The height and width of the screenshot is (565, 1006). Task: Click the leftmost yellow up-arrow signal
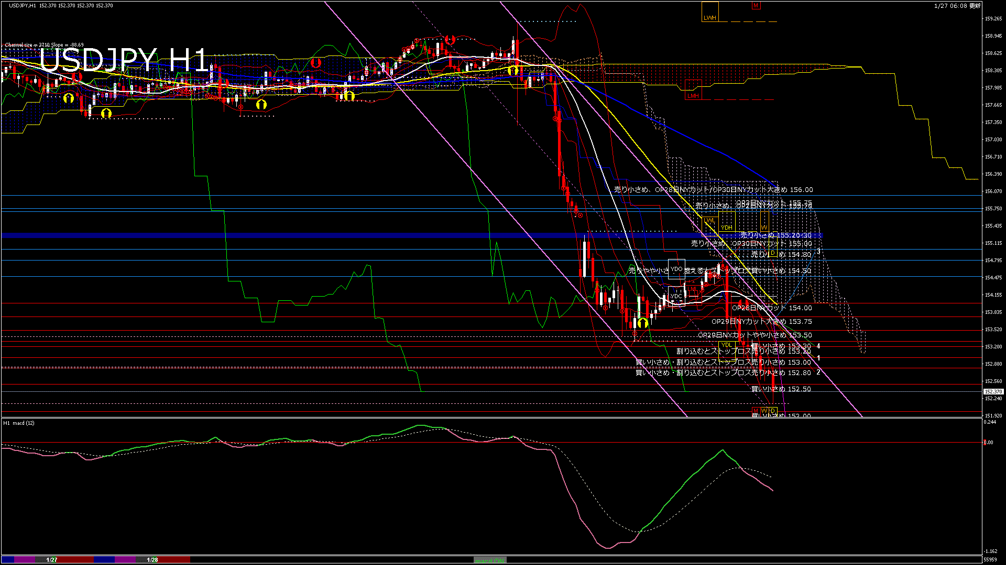pyautogui.click(x=69, y=98)
